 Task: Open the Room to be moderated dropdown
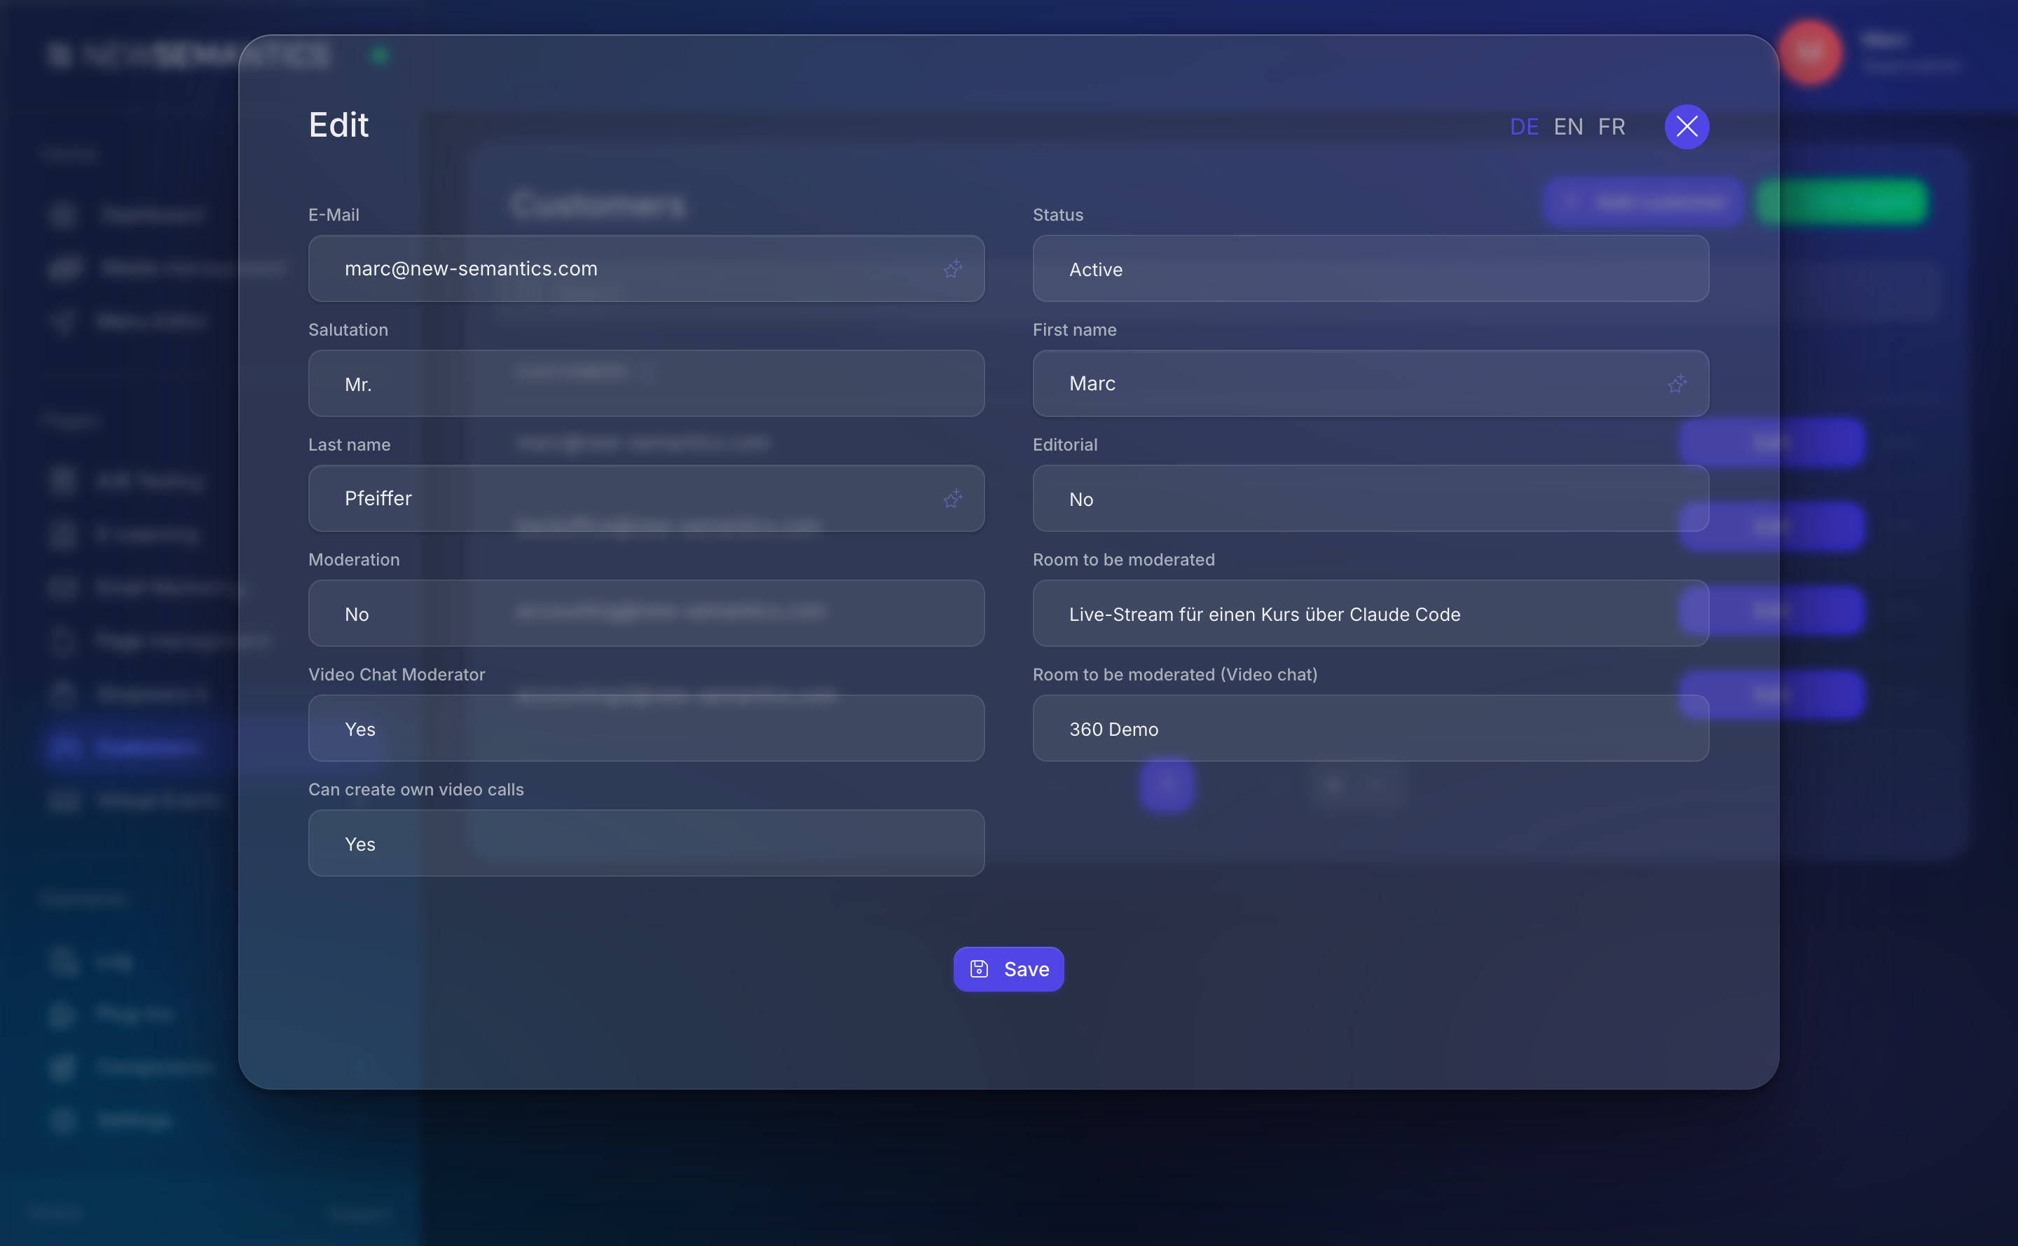pos(1371,613)
